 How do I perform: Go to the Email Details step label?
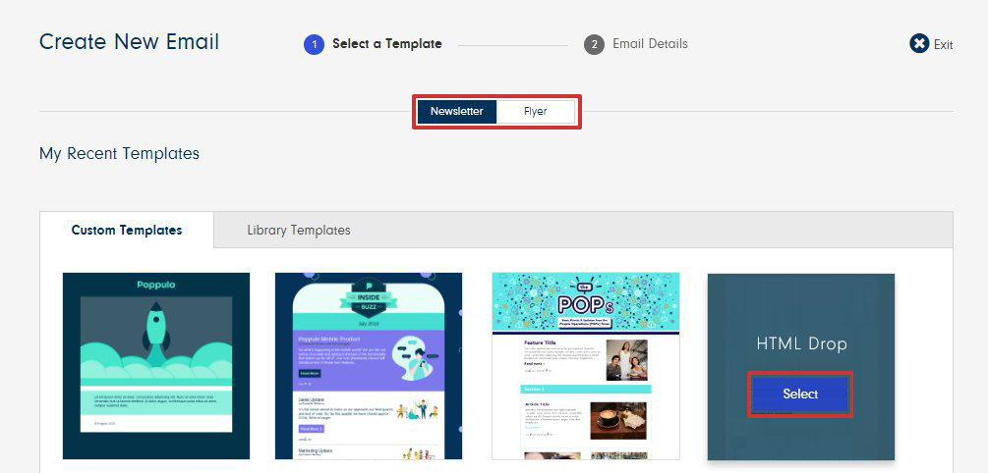pos(650,44)
